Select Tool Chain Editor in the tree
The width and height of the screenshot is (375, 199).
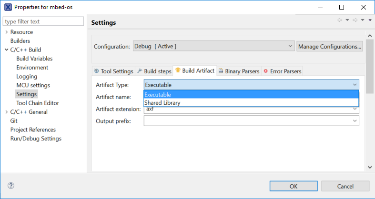coord(38,103)
